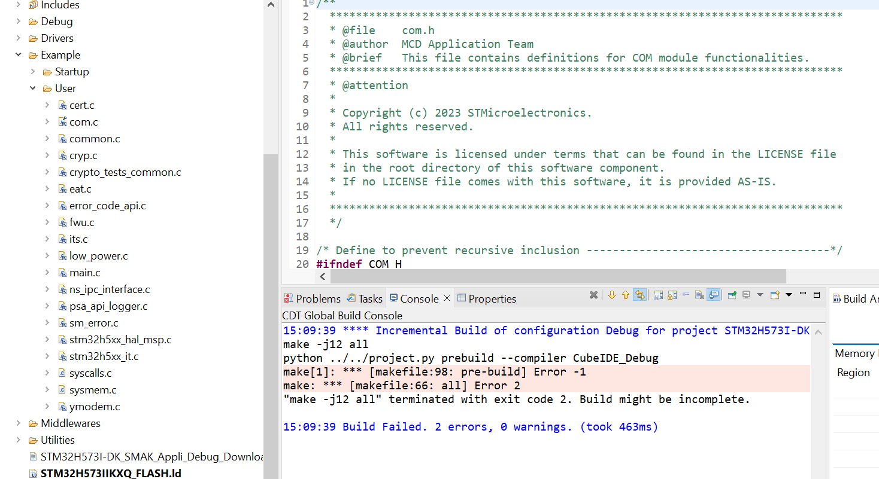
Task: Expand the Middlewares folder
Action: pos(17,423)
